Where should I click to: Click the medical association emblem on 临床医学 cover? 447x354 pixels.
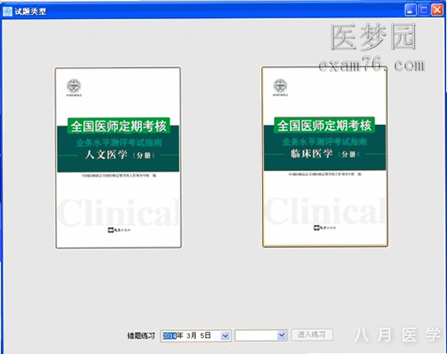(280, 85)
